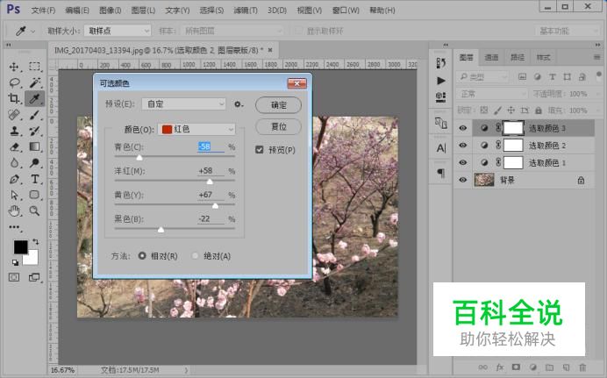Select the Type tool

click(x=34, y=179)
